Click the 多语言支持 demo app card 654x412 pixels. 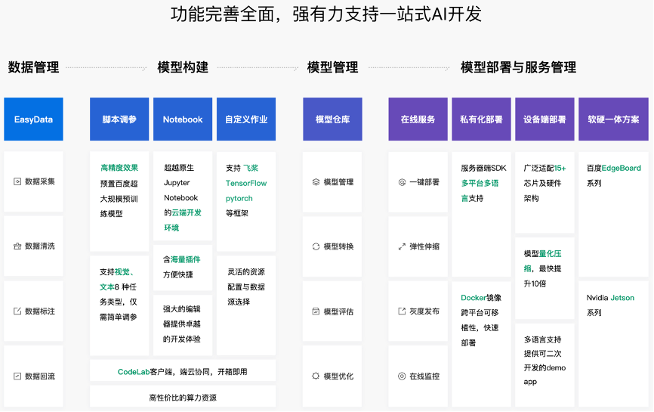pos(544,365)
